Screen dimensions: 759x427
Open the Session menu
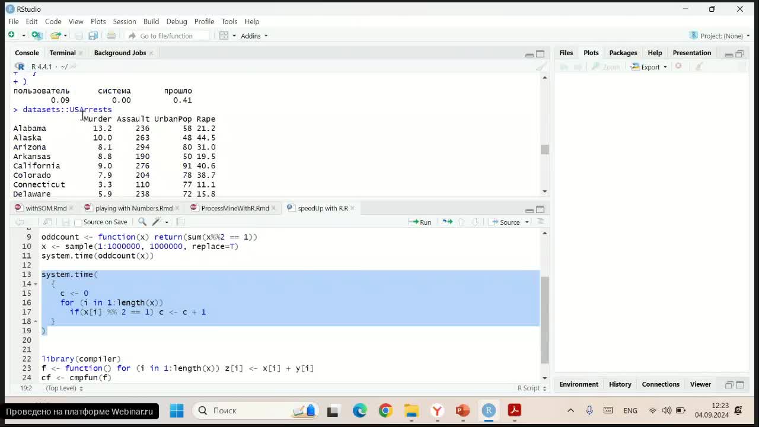coord(125,21)
